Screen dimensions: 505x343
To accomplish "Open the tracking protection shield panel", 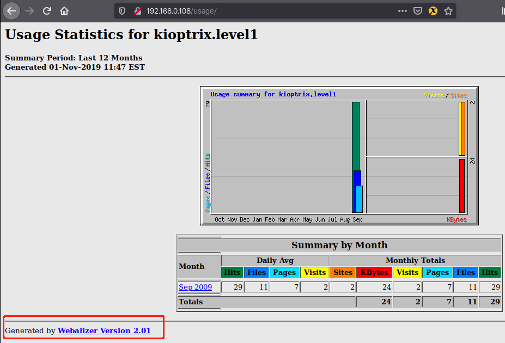I will (121, 10).
